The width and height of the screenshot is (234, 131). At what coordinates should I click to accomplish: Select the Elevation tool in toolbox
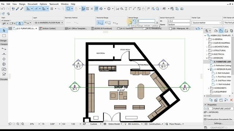point(4,54)
